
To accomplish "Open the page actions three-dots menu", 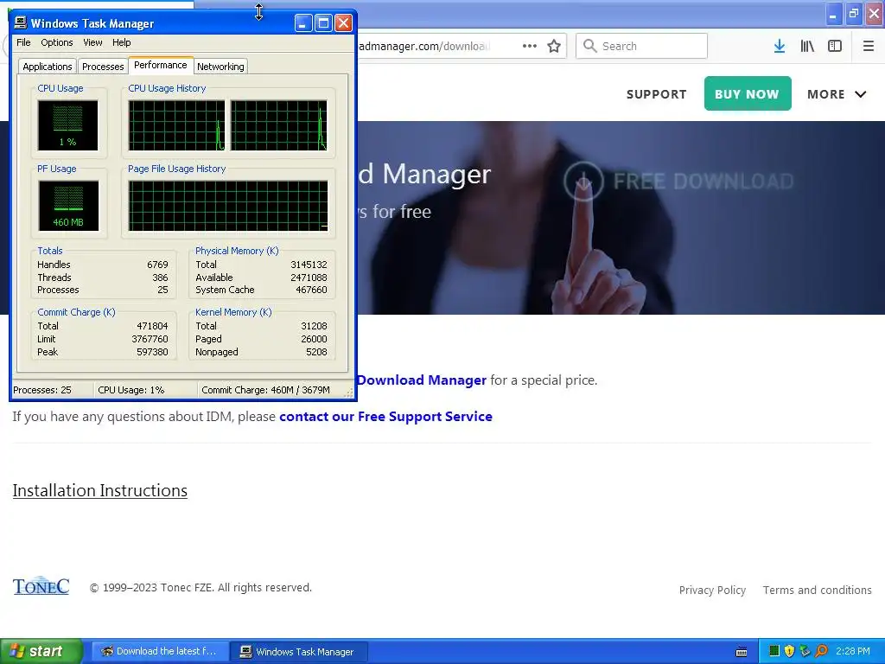I will click(530, 46).
